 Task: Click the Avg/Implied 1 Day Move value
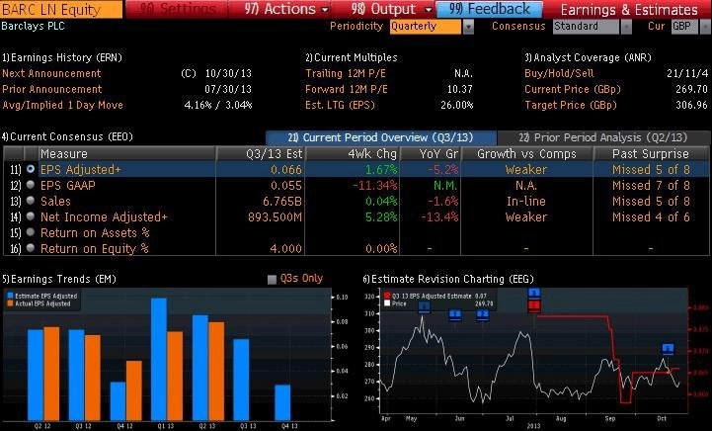coord(218,105)
